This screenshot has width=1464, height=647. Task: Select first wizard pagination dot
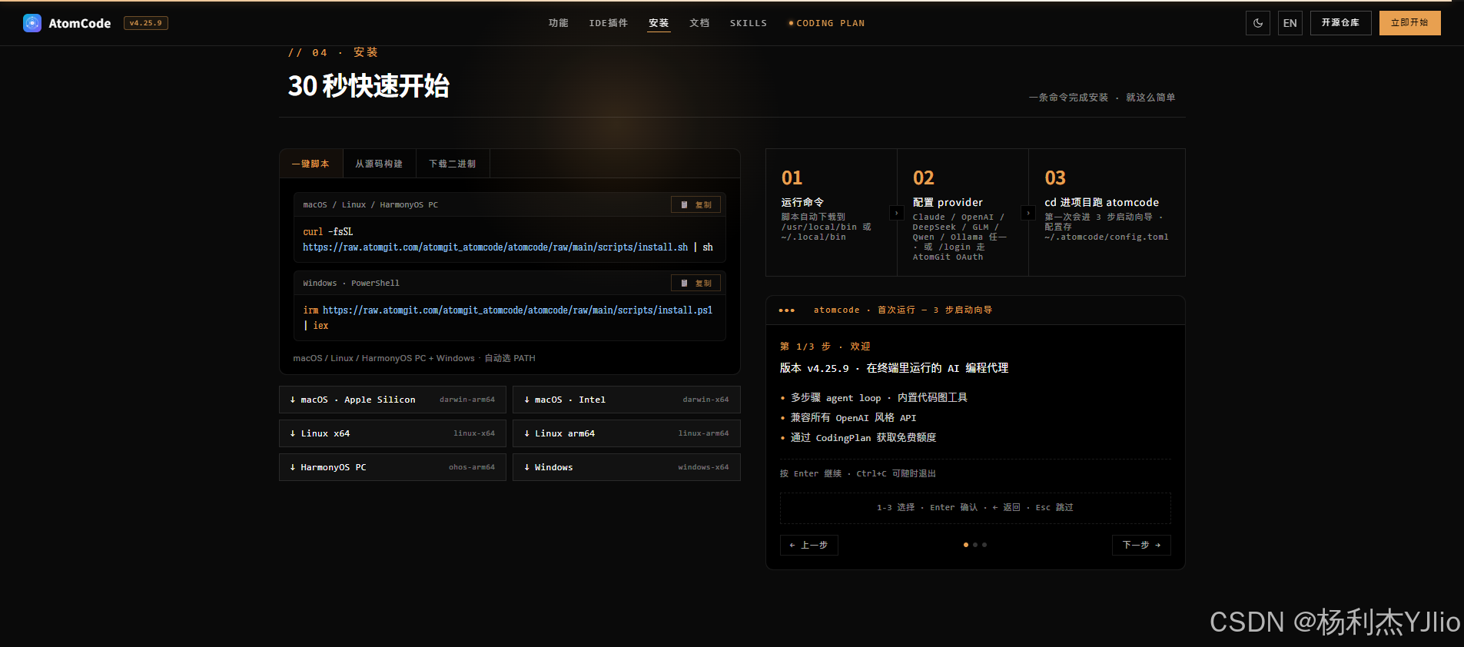click(x=966, y=545)
